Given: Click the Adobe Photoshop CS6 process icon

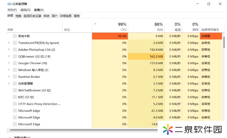Looking at the screenshot, I should coord(15,49).
